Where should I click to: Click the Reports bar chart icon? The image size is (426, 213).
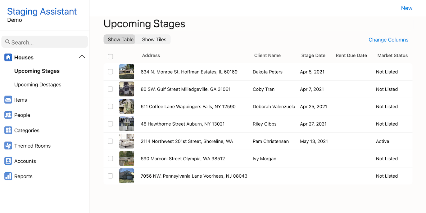8,176
